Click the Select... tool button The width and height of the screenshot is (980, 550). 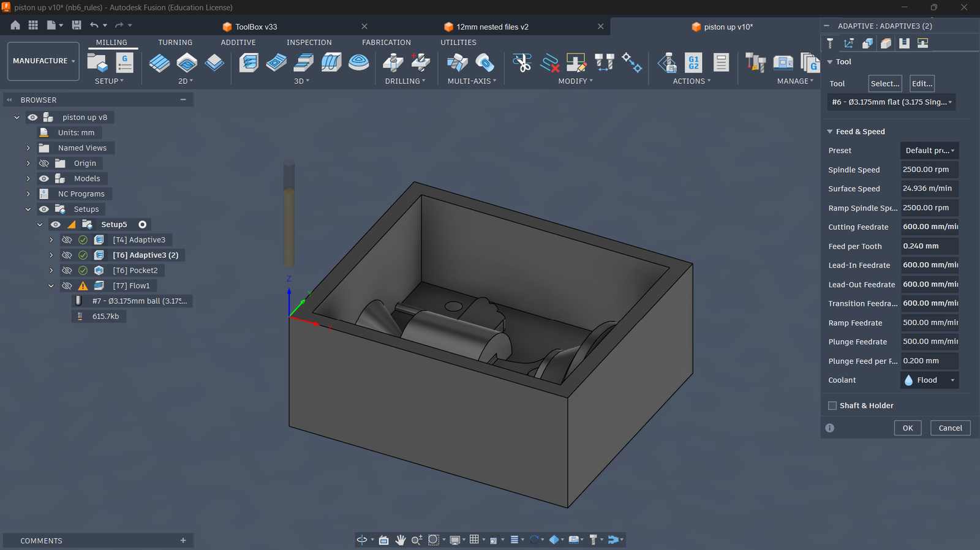tap(885, 83)
